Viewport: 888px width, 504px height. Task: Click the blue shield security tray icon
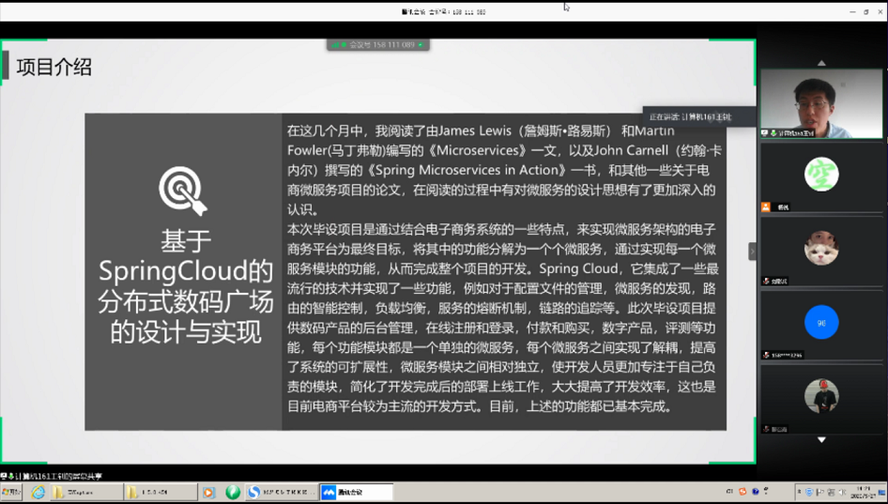tap(809, 492)
